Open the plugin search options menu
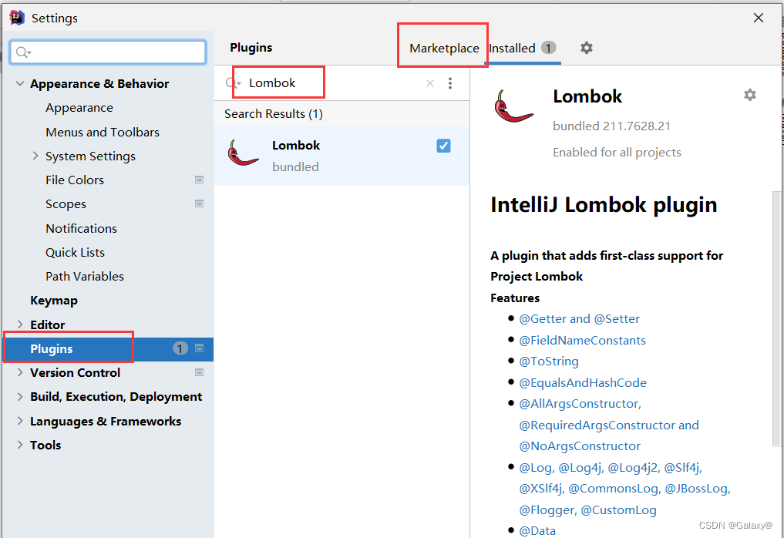Viewport: 784px width, 538px height. [x=450, y=83]
